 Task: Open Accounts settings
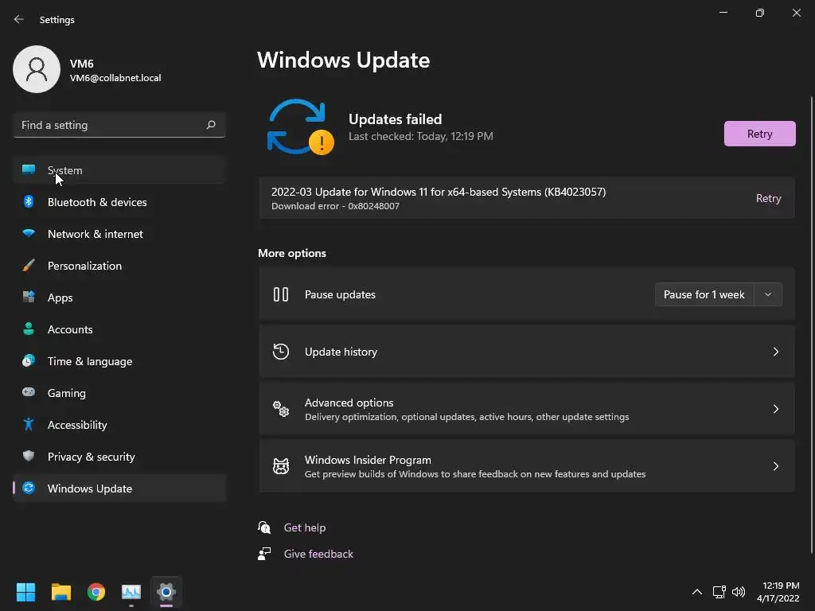(119, 329)
